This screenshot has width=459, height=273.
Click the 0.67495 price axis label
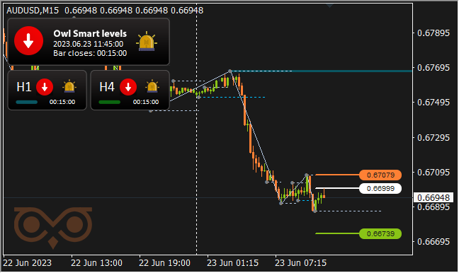tap(433, 103)
